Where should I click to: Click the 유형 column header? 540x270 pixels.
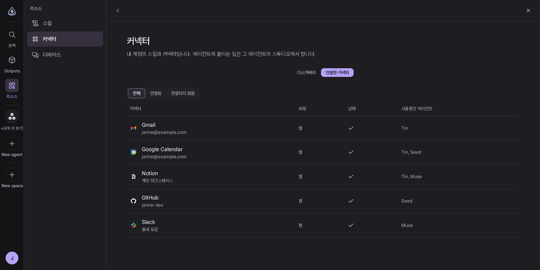[x=302, y=109]
